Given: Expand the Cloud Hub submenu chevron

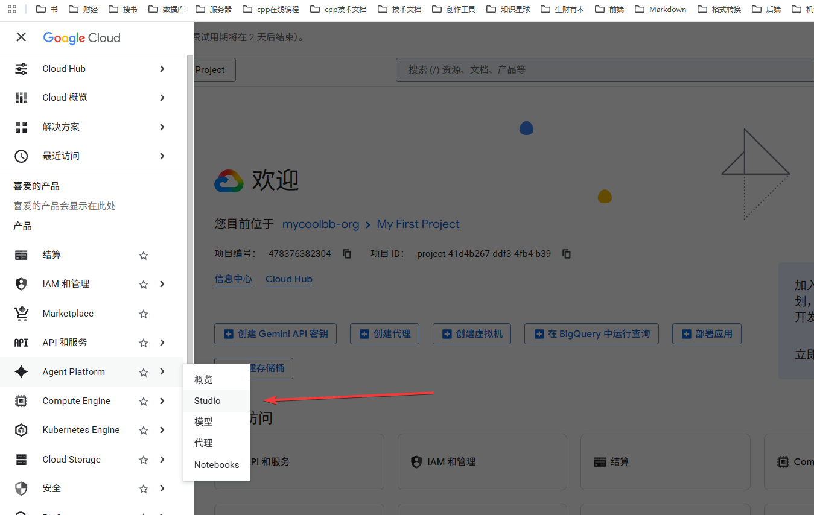Looking at the screenshot, I should (162, 69).
